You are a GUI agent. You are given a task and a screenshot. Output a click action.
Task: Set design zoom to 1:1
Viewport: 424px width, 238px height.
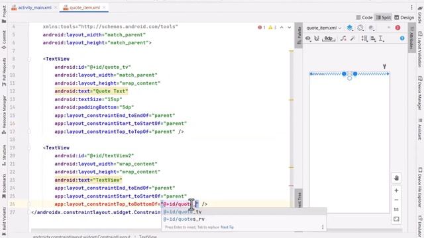coord(396,210)
